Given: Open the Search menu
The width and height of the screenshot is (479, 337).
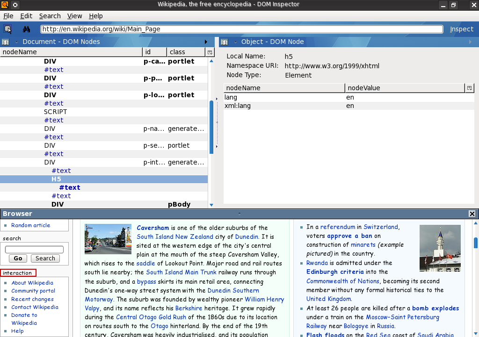Looking at the screenshot, I should pos(50,16).
